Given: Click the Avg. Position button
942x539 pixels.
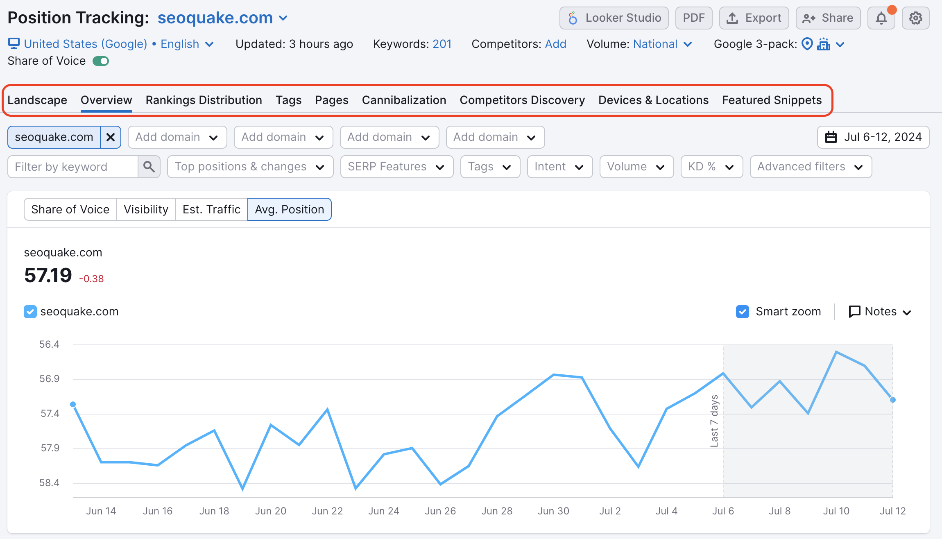Looking at the screenshot, I should pos(289,209).
